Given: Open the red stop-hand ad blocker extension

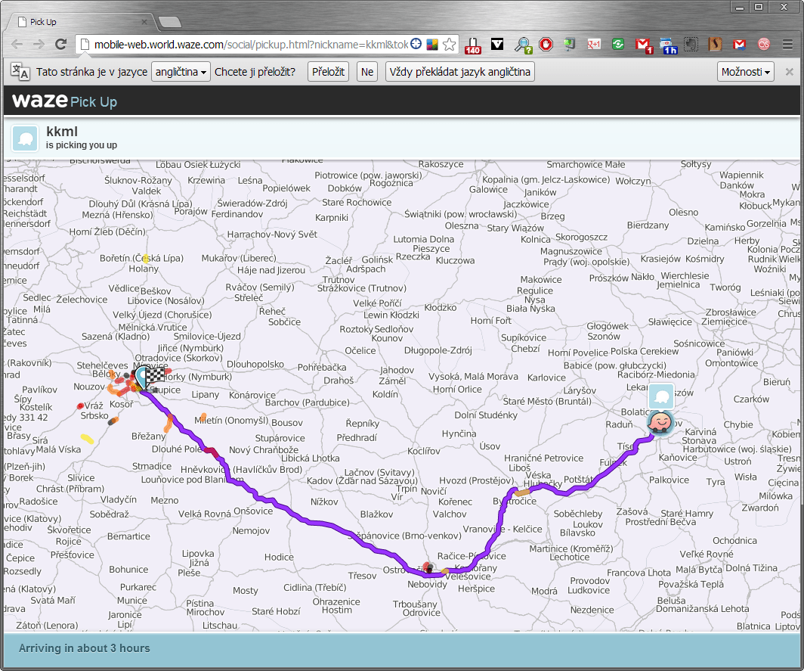Looking at the screenshot, I should point(546,44).
